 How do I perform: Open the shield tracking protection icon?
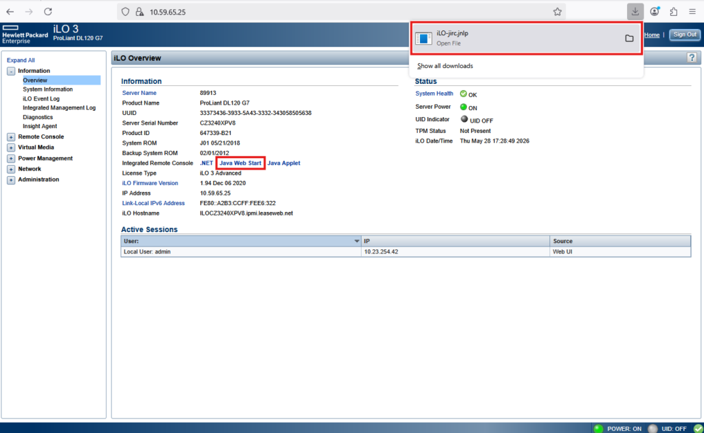click(x=125, y=12)
